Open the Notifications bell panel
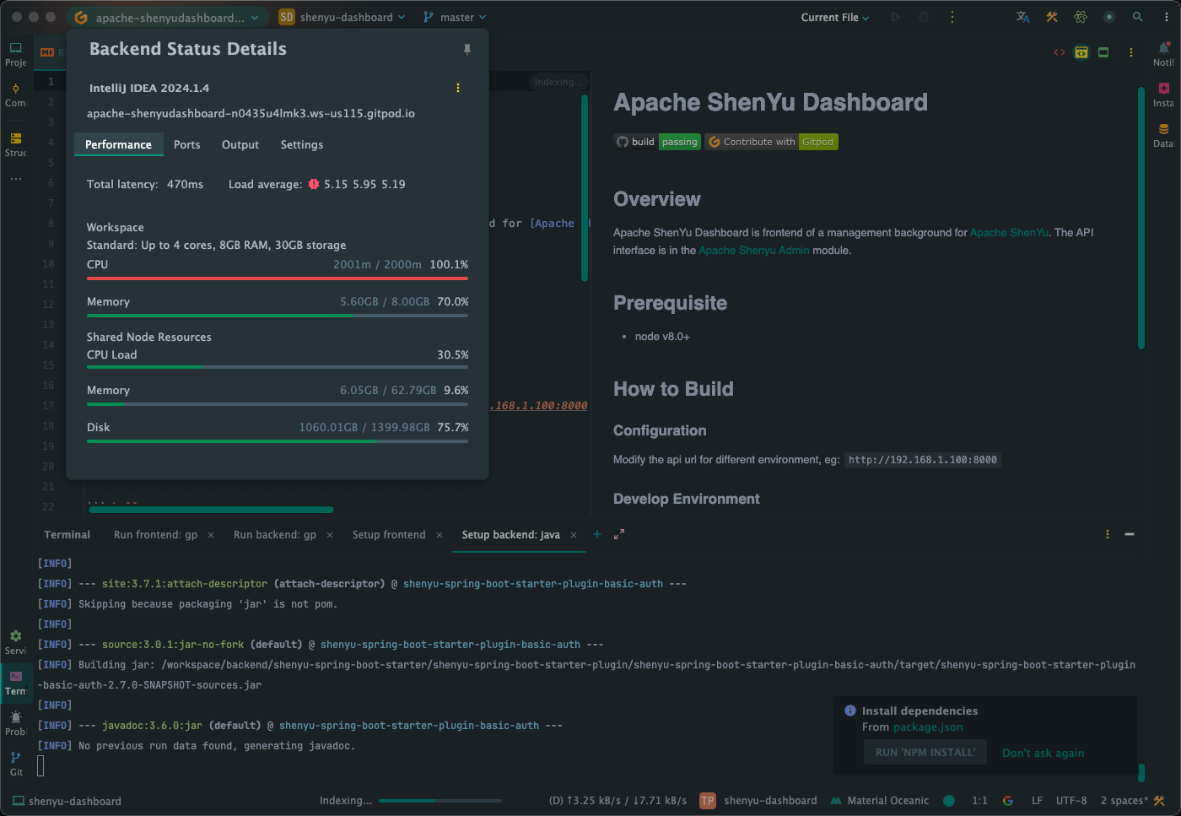Viewport: 1181px width, 816px height. pos(1163,53)
